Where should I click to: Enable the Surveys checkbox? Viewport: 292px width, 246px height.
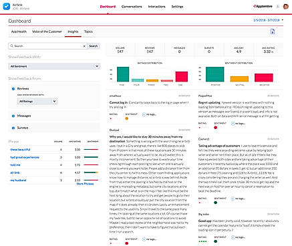(x=13, y=128)
